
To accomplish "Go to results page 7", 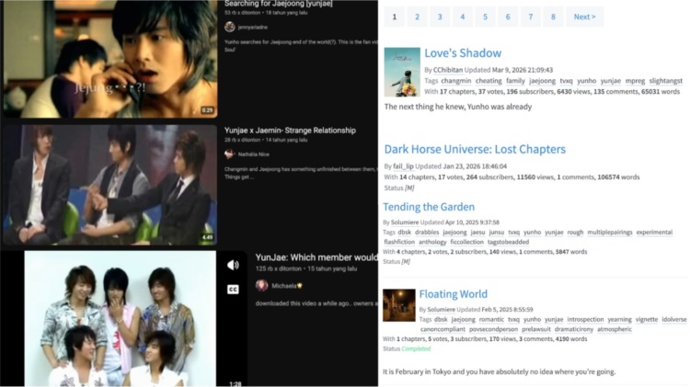I will click(x=530, y=17).
